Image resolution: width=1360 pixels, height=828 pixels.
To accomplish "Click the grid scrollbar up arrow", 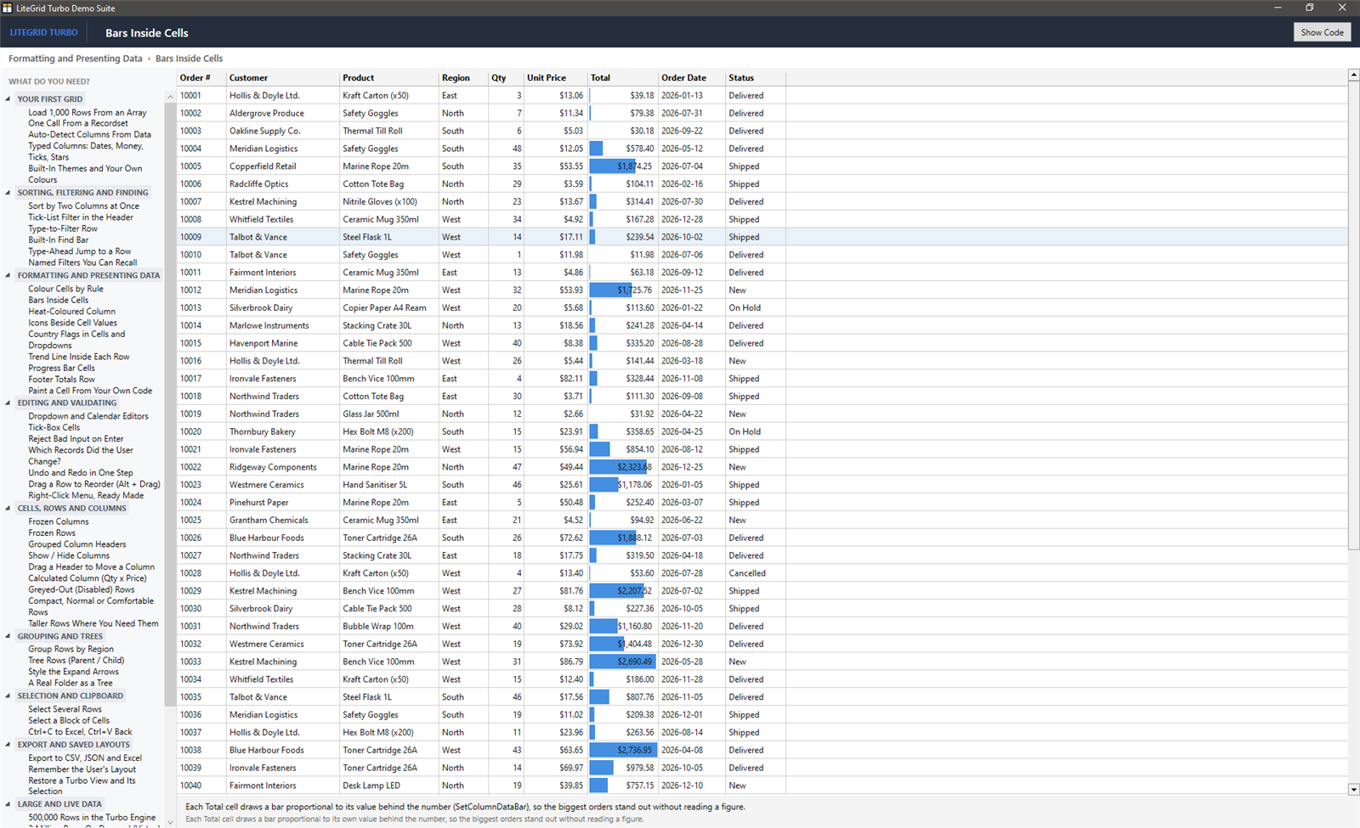I will click(1353, 76).
